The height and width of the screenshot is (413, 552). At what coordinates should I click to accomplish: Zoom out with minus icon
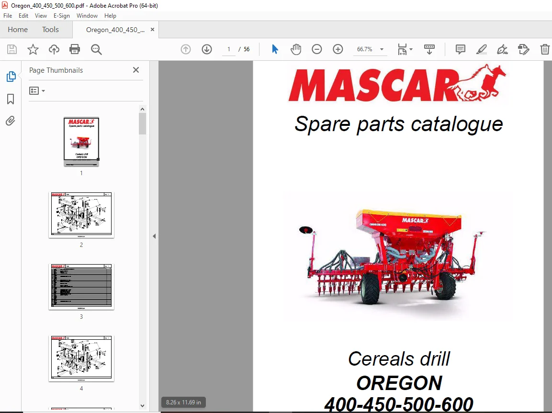tap(317, 49)
